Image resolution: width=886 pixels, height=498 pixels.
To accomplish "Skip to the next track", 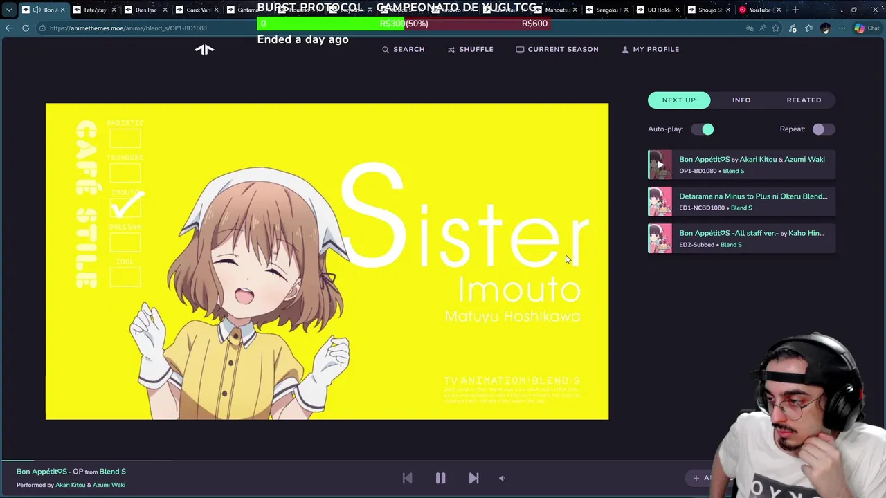I will pyautogui.click(x=473, y=478).
